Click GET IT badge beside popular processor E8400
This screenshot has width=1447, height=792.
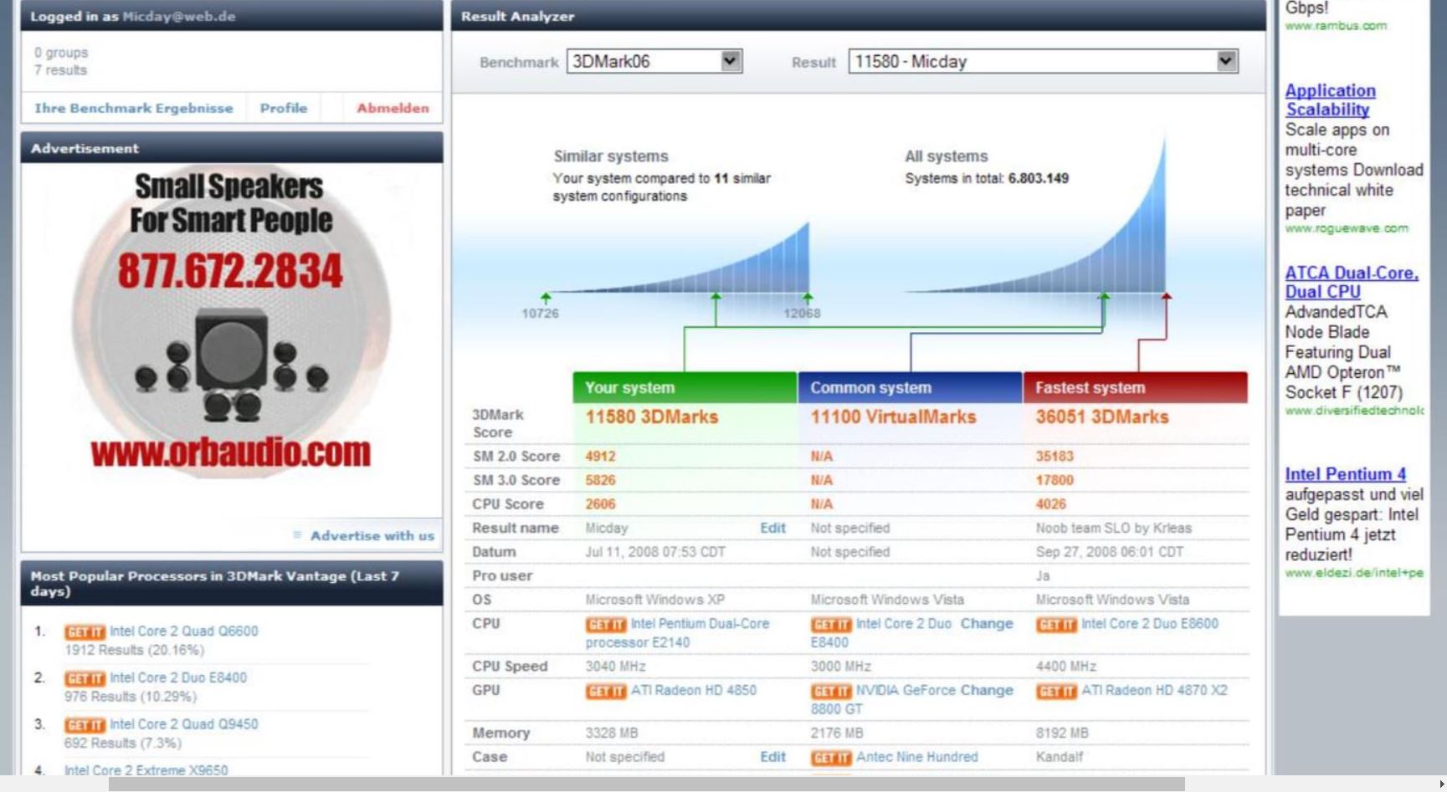(85, 678)
